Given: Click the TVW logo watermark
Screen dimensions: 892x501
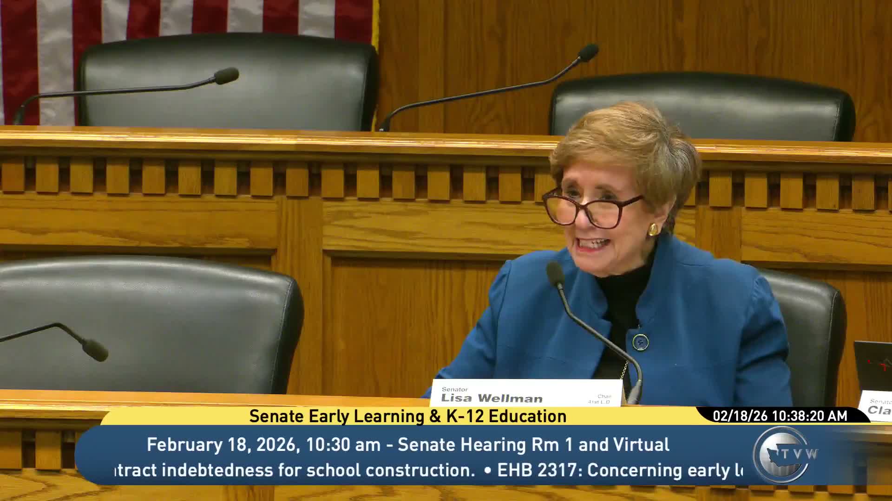Looking at the screenshot, I should (x=783, y=454).
